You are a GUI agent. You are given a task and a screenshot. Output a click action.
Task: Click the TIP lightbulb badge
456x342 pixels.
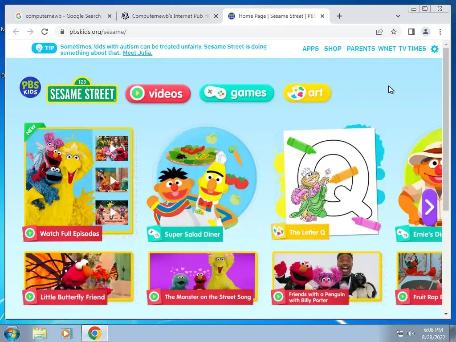[x=44, y=48]
